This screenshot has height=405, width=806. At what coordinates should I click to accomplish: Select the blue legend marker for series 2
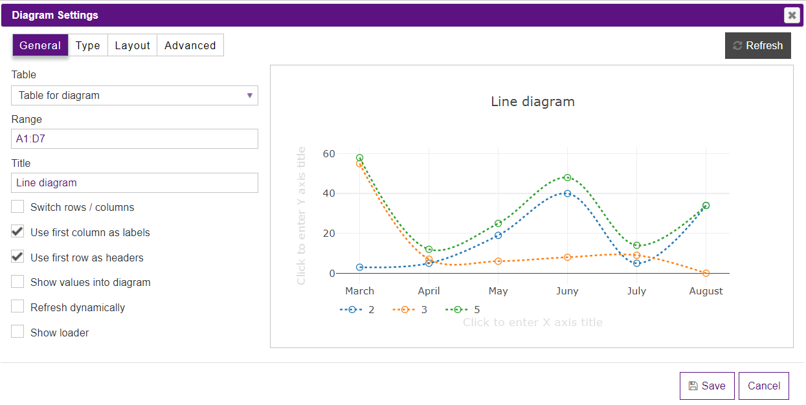[352, 309]
